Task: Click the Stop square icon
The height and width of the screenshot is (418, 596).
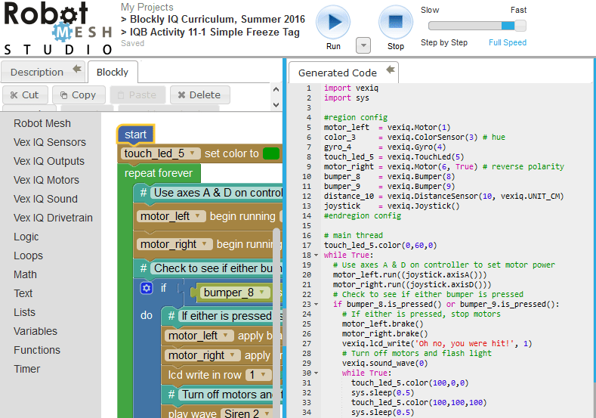Action: click(x=395, y=22)
